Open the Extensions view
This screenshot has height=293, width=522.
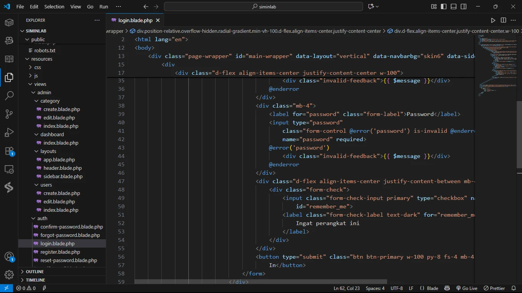[x=9, y=151]
